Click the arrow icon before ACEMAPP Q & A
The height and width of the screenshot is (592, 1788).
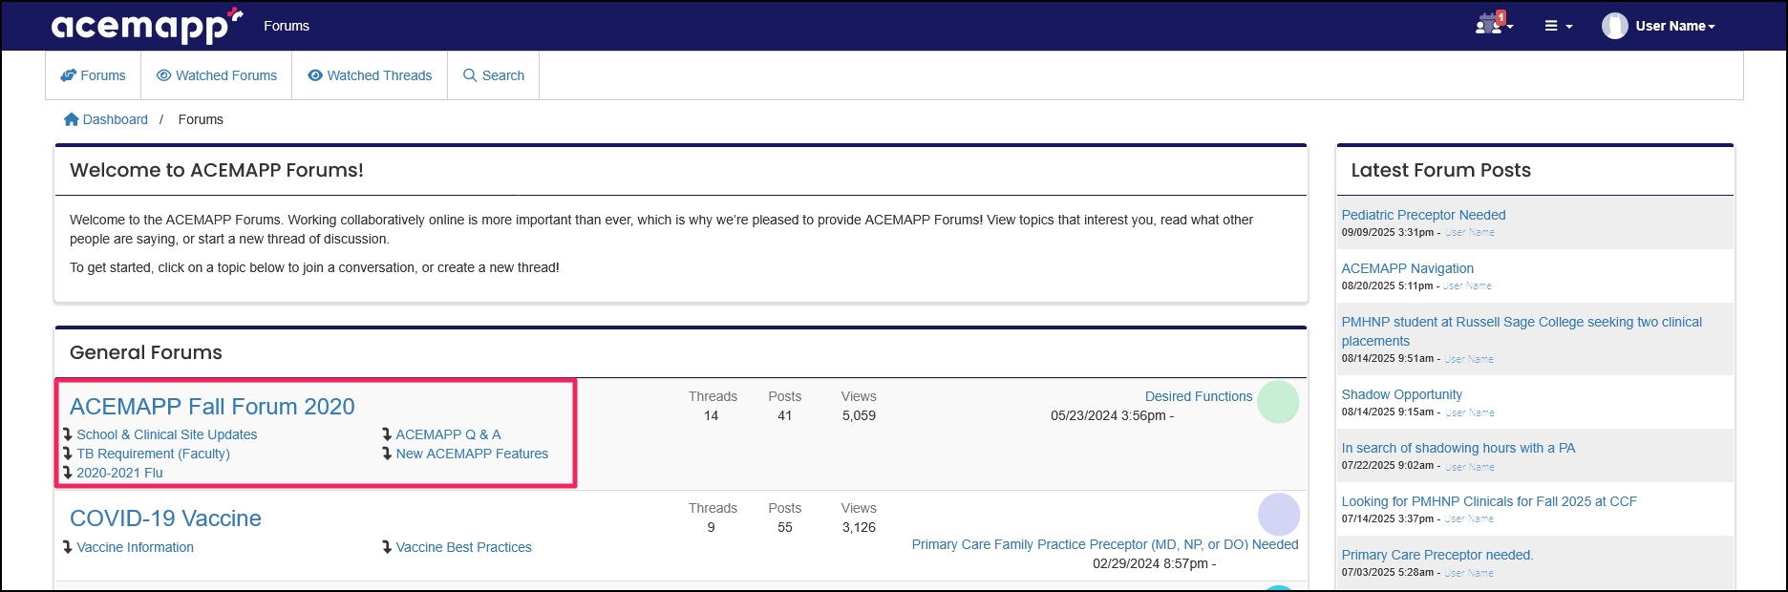pos(387,434)
